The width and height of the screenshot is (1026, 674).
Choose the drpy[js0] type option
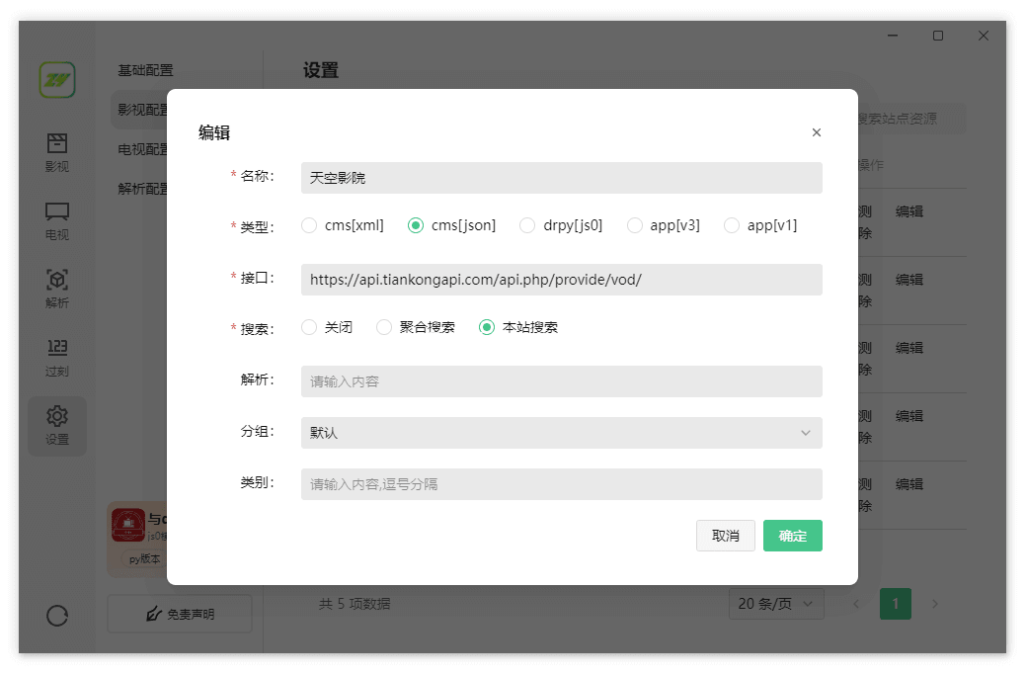click(x=528, y=225)
